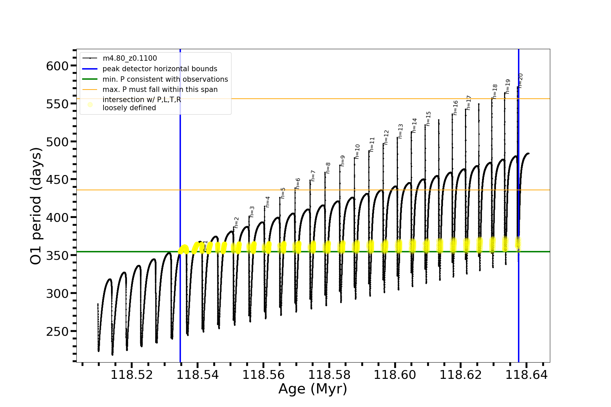This screenshot has height=407, width=611.
Task: Select 'min. P consistent with observations' legend label
Action: pos(165,79)
